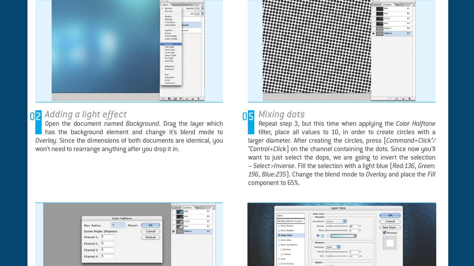The image size is (474, 266).
Task: Select Styles entry in Layer Style list
Action: pos(291,216)
